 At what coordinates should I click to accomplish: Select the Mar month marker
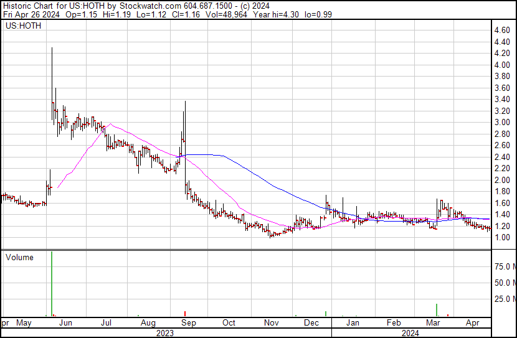[434, 323]
